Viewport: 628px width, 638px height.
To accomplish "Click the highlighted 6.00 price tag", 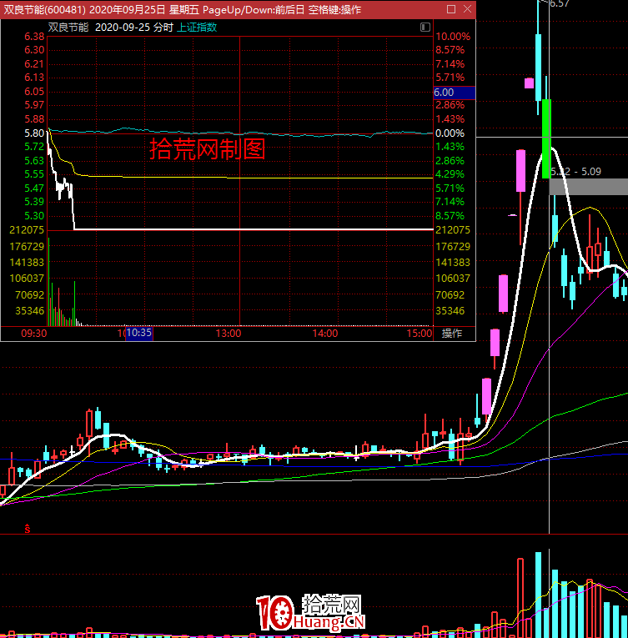I will (x=455, y=93).
